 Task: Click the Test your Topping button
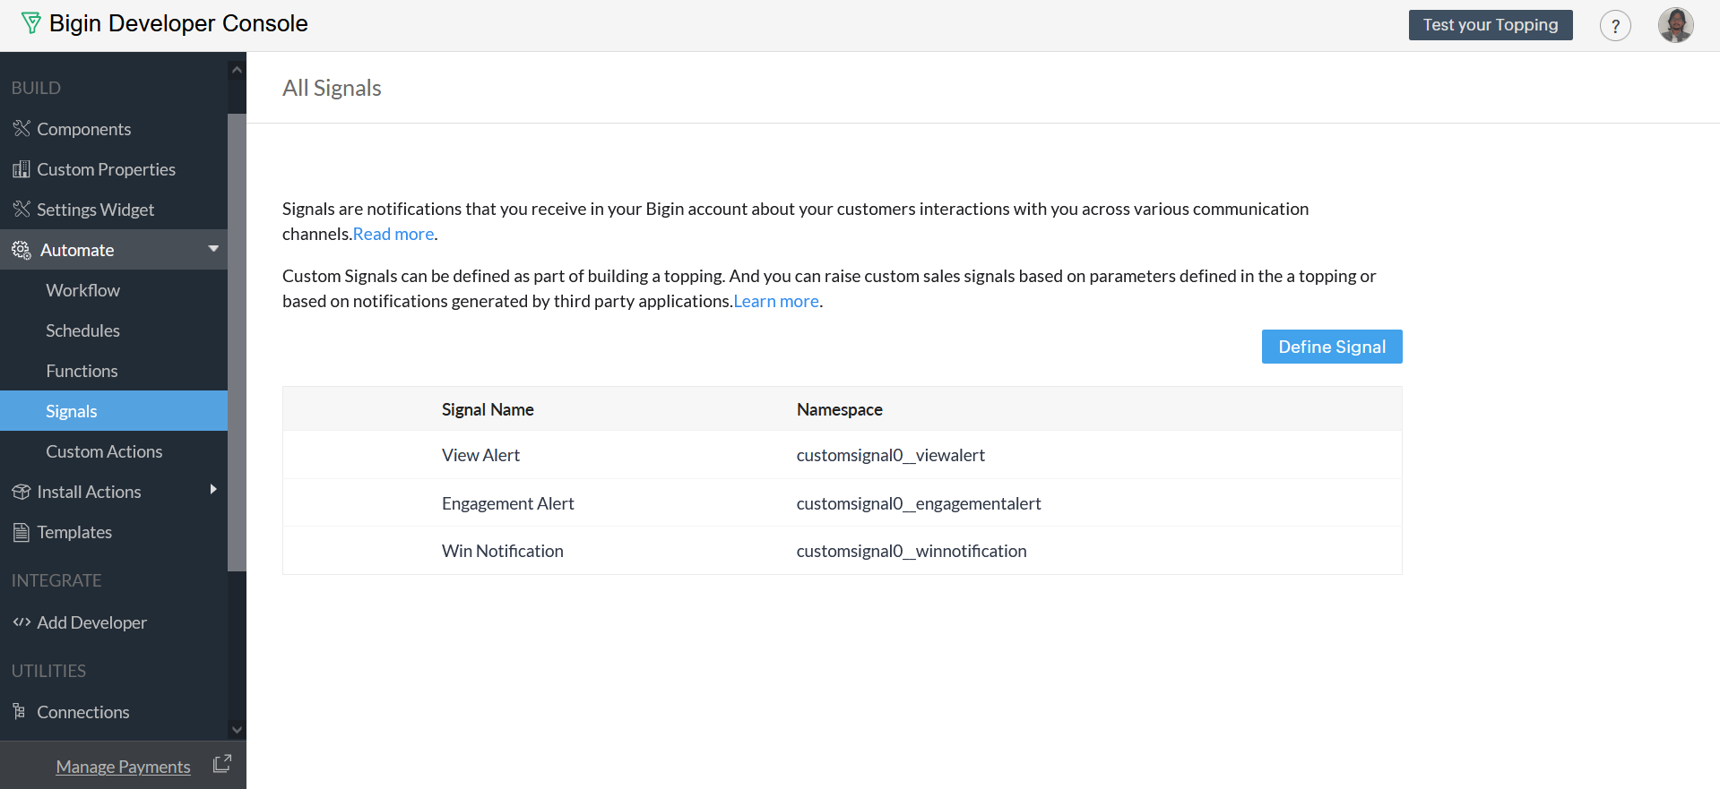click(x=1490, y=25)
